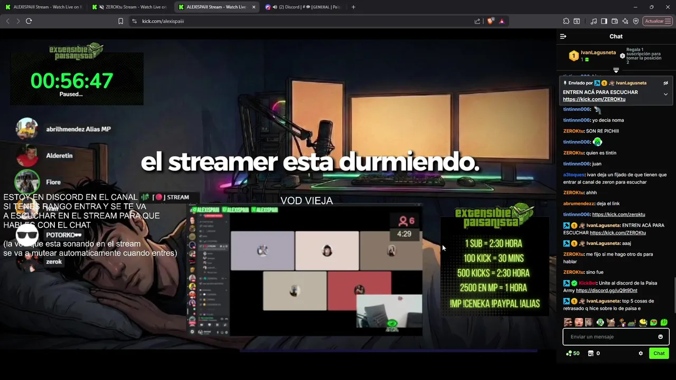Expand the gift leaderboard with the down-arrow handle
The image size is (676, 380).
click(x=616, y=70)
